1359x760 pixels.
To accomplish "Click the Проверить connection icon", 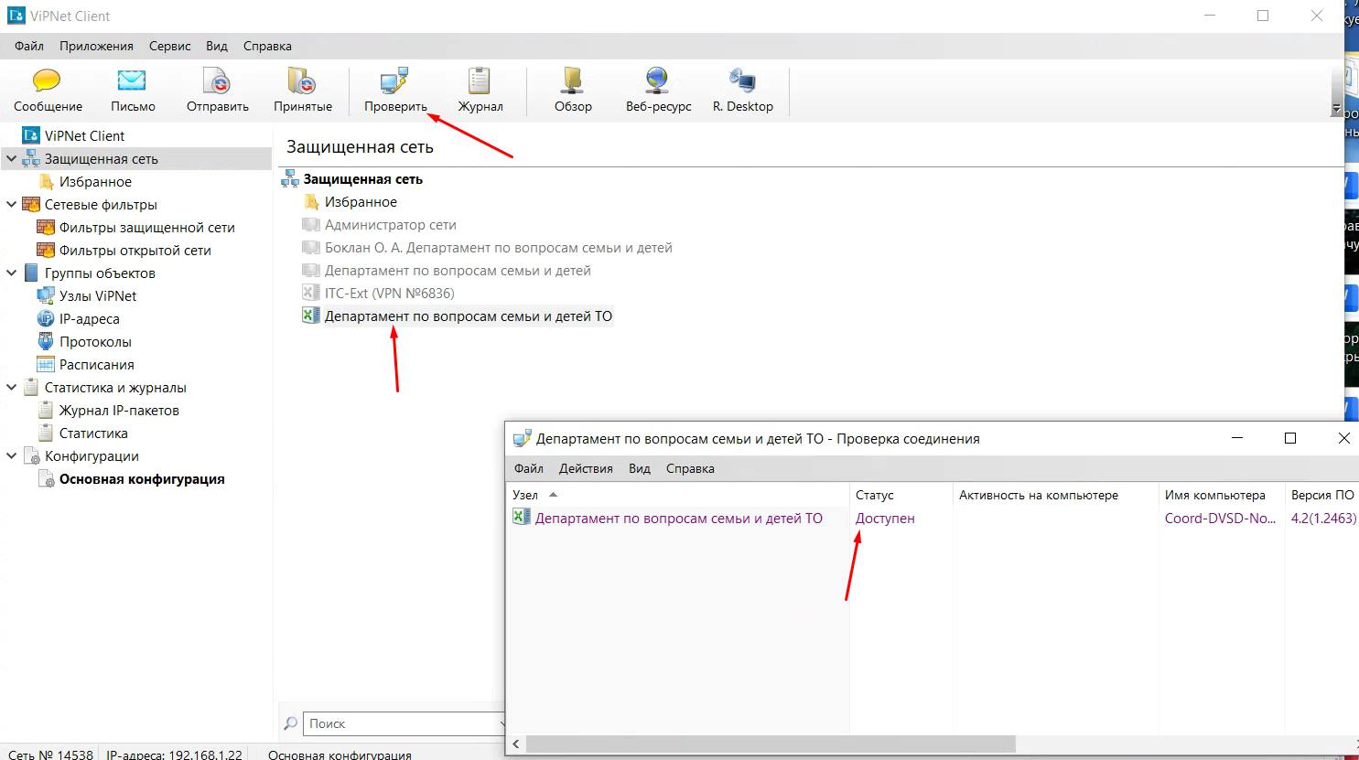I will click(x=394, y=82).
